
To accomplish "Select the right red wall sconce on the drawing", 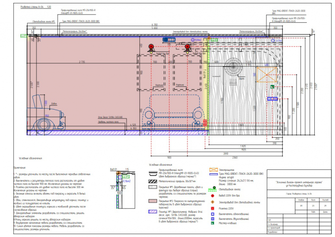I will point(187,48).
